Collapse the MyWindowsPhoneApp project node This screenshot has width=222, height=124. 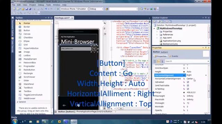(x=154, y=28)
